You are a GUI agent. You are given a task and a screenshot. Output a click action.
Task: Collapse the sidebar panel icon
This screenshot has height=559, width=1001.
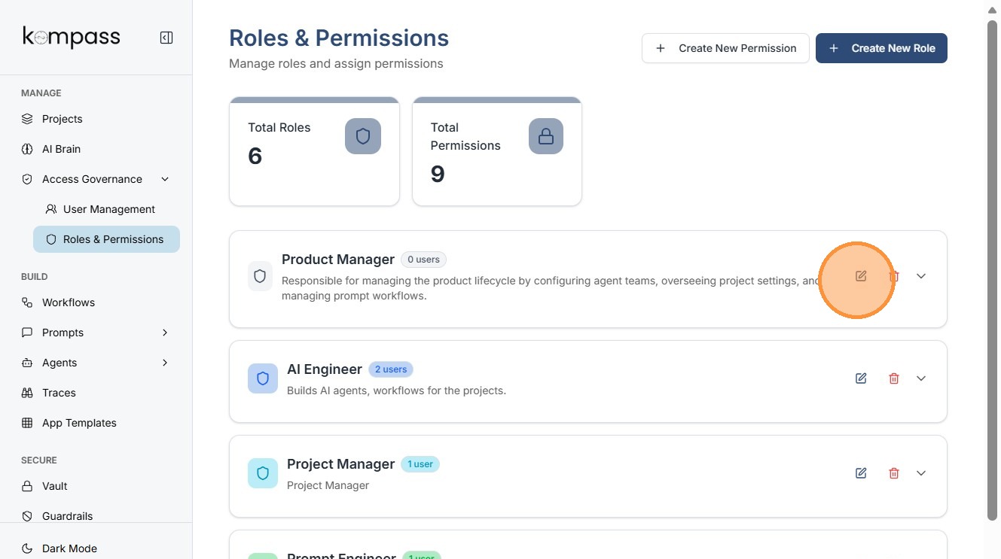point(166,38)
